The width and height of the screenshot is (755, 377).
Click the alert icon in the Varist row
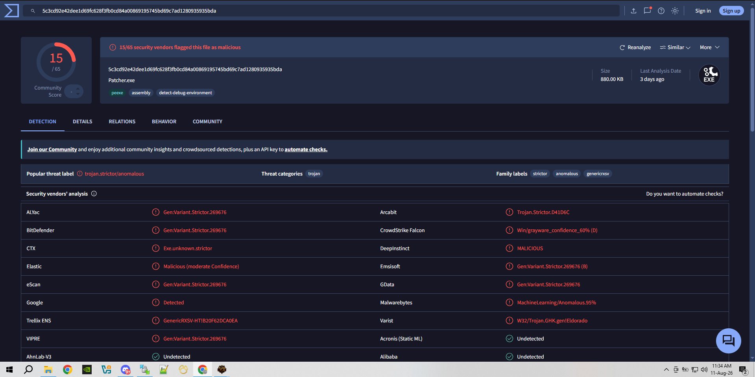click(x=509, y=321)
